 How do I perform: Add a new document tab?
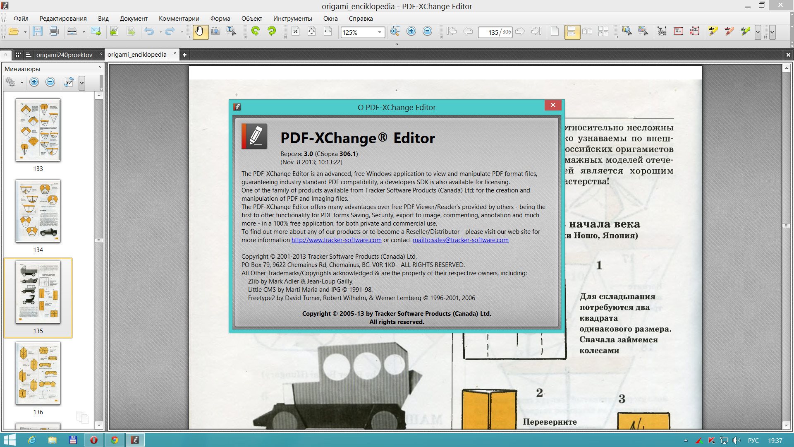pyautogui.click(x=184, y=55)
